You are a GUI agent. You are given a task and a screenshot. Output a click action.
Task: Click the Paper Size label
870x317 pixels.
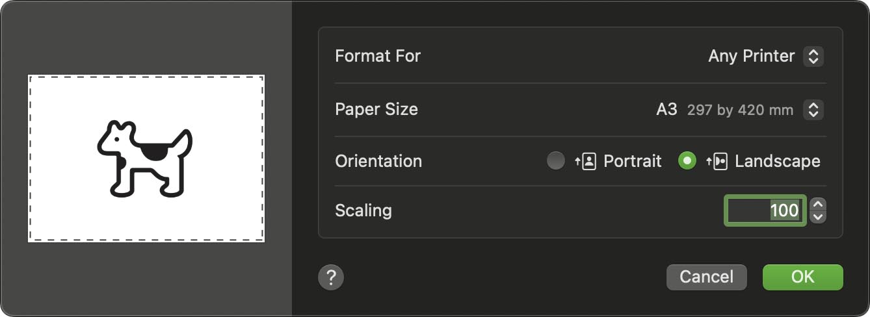click(x=376, y=109)
